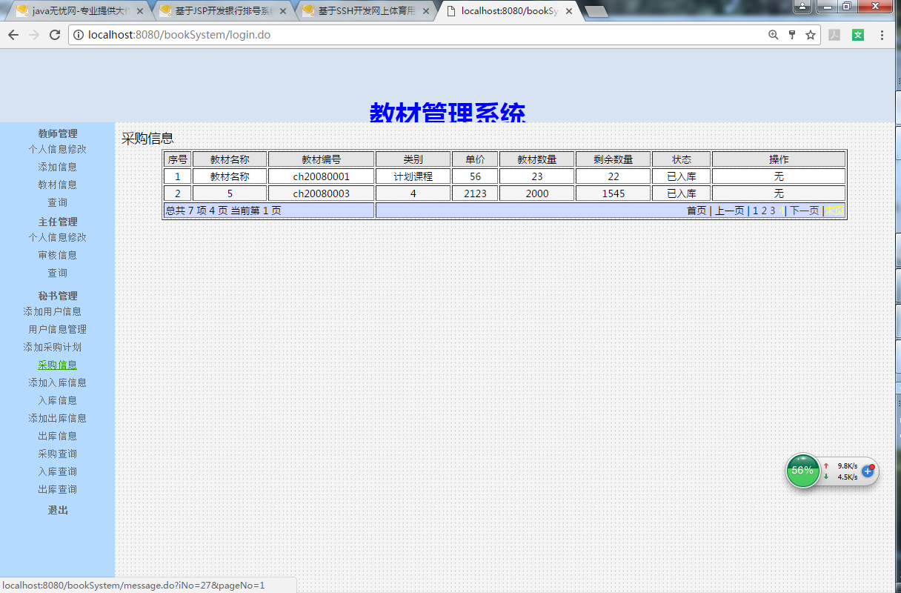Open 查询 under 教师管理
Viewport: 901px width, 593px height.
point(58,202)
